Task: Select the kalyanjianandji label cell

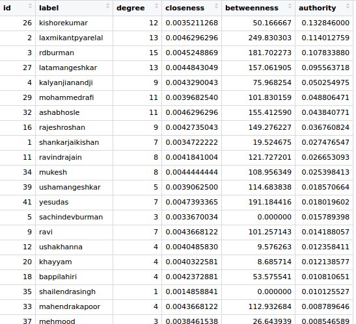Action: tap(74, 82)
